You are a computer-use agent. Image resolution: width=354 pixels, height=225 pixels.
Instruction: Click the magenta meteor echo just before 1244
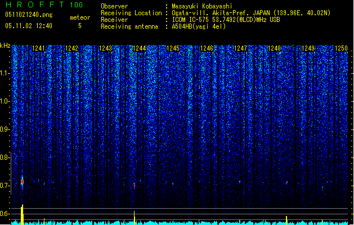[135, 186]
